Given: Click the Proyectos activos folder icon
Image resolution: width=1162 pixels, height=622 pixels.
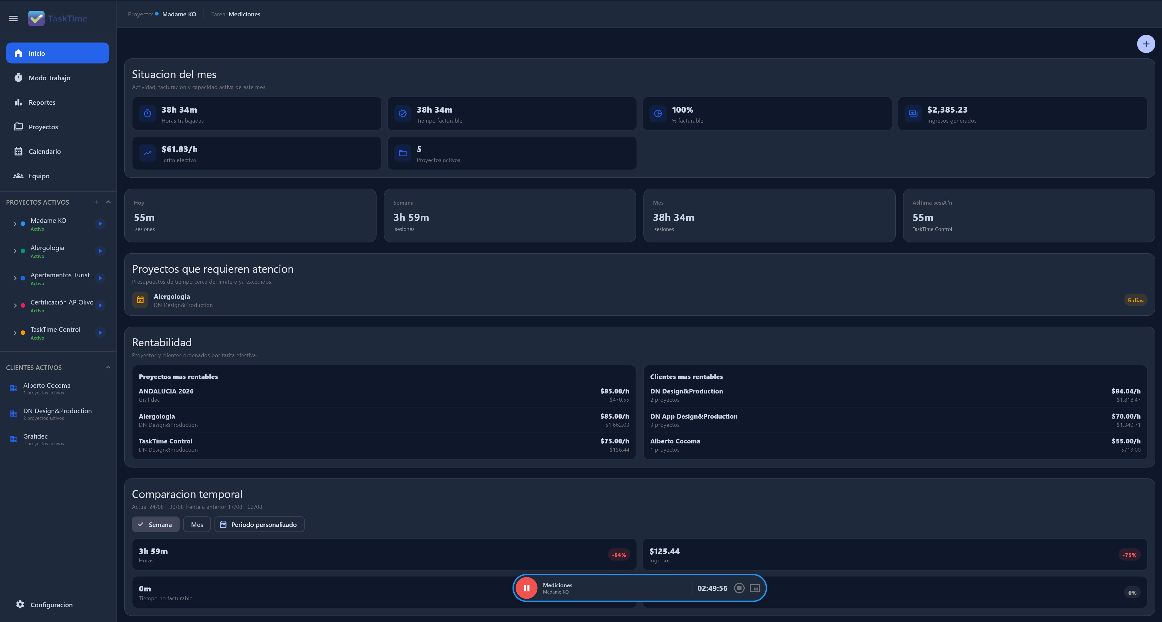Looking at the screenshot, I should click(x=403, y=153).
